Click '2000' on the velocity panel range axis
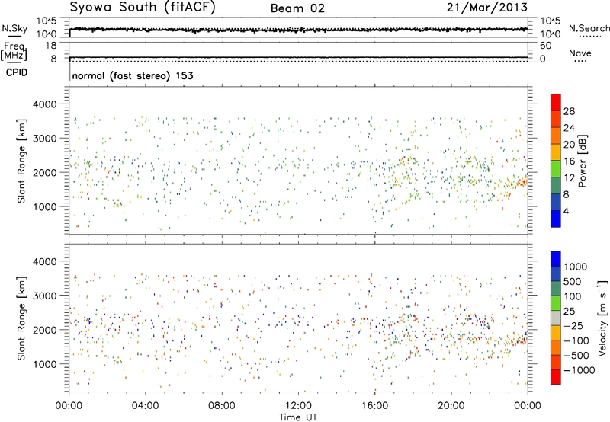Image resolution: width=610 pixels, height=422 pixels. click(45, 330)
